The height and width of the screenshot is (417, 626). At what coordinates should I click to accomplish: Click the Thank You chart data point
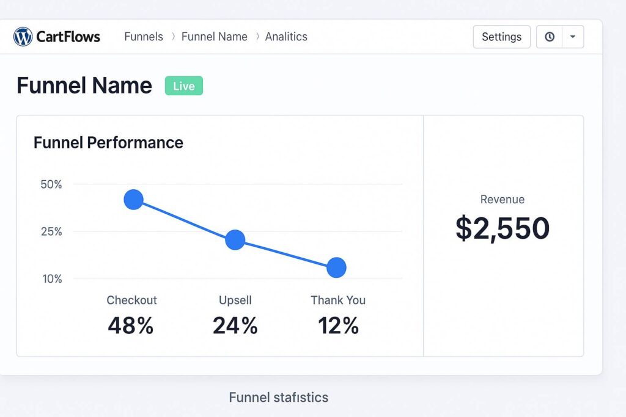[x=336, y=267]
